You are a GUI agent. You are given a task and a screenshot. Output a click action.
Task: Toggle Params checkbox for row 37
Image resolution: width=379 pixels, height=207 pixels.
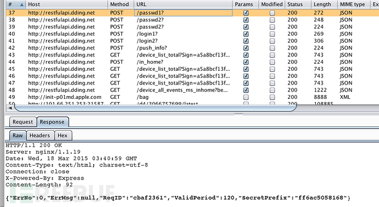[x=246, y=13]
